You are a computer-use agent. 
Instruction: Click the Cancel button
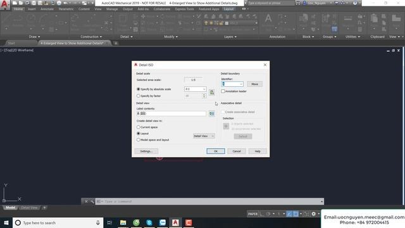click(x=237, y=151)
